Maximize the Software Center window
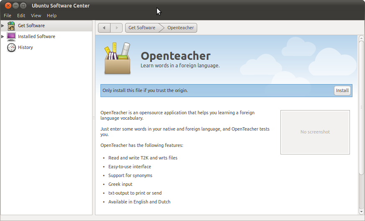This screenshot has height=221, width=365. 23,5
